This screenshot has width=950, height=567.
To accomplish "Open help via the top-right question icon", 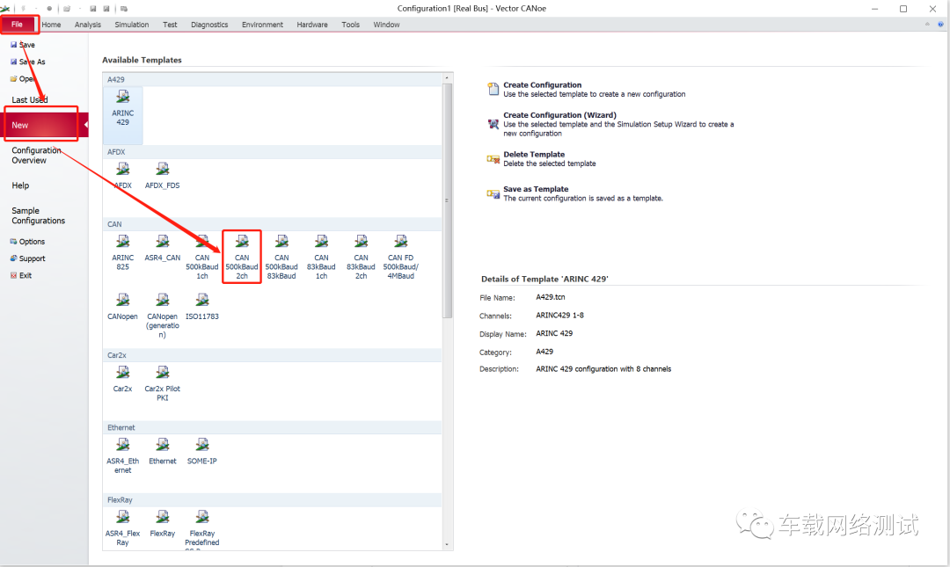I will click(940, 25).
